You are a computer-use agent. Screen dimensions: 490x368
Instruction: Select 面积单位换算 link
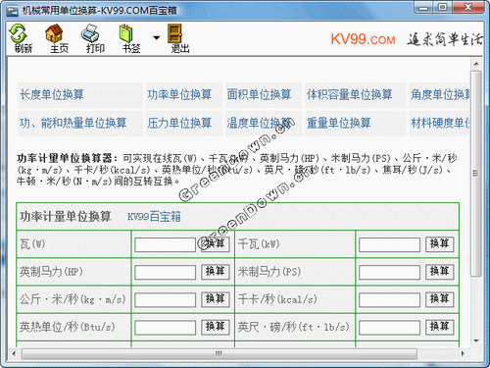(x=259, y=94)
